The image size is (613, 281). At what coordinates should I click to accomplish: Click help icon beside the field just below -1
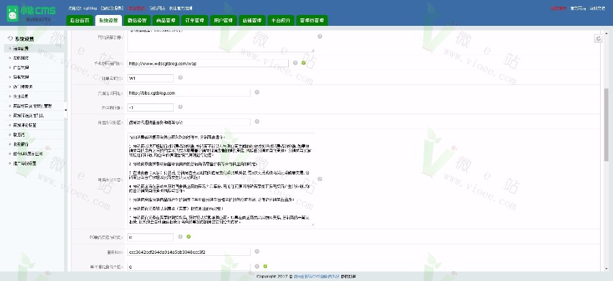257,122
